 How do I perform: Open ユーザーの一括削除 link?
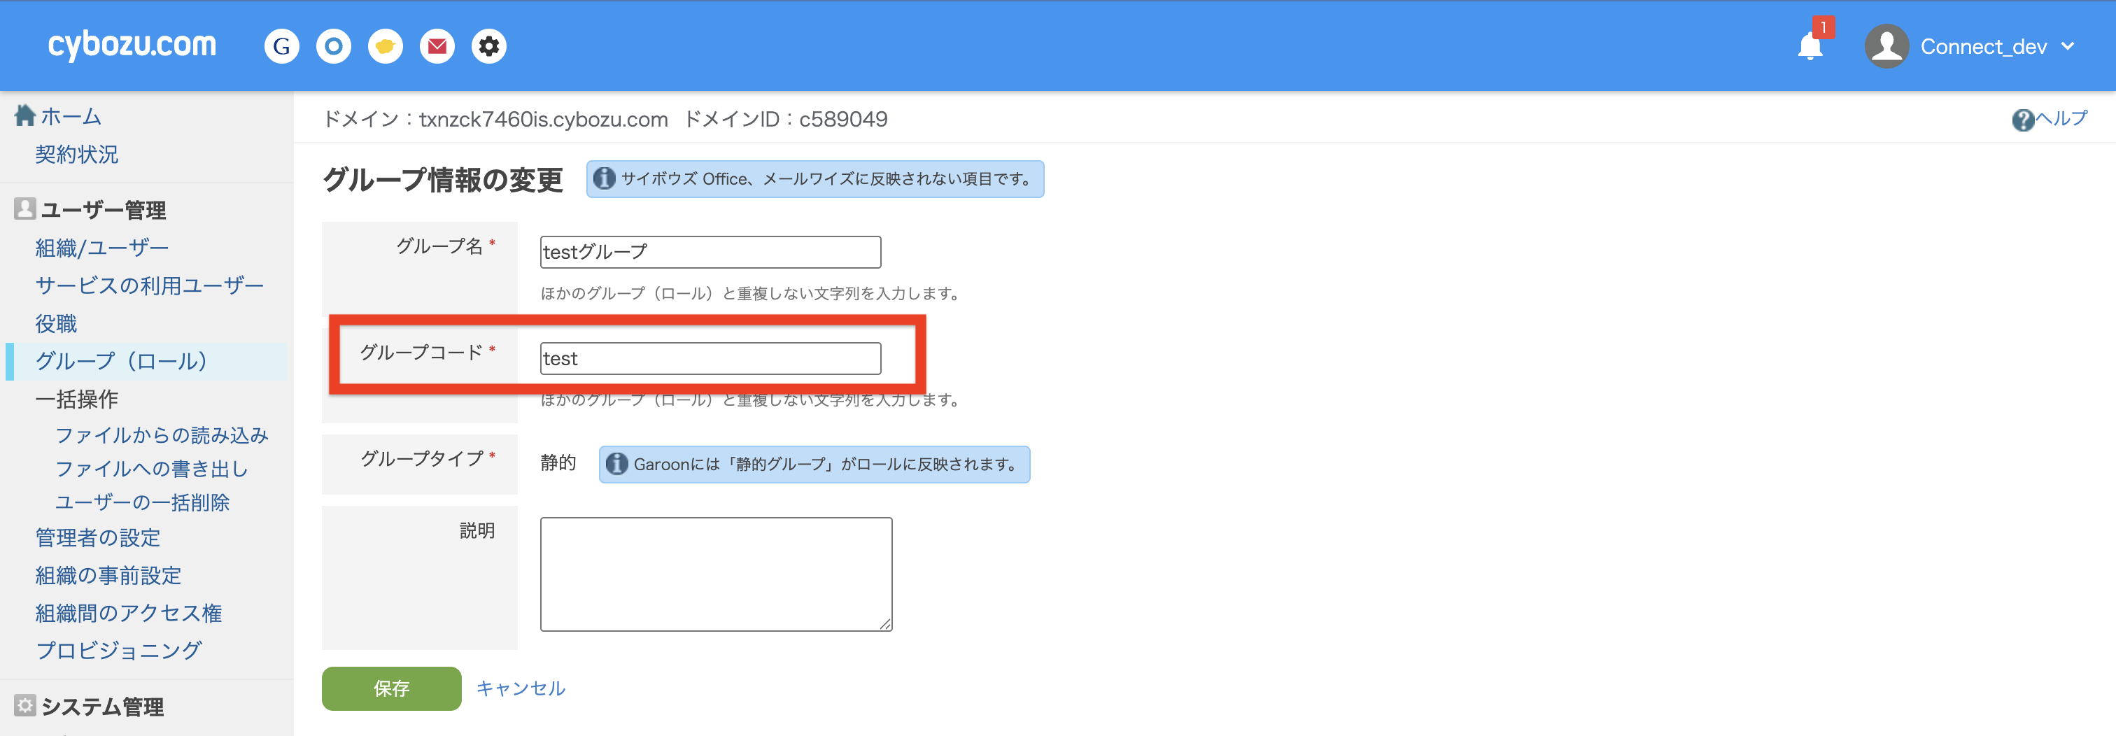click(x=142, y=503)
